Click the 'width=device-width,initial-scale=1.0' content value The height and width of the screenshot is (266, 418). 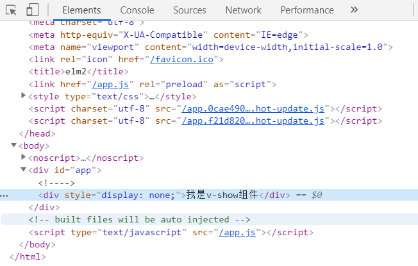coord(287,47)
